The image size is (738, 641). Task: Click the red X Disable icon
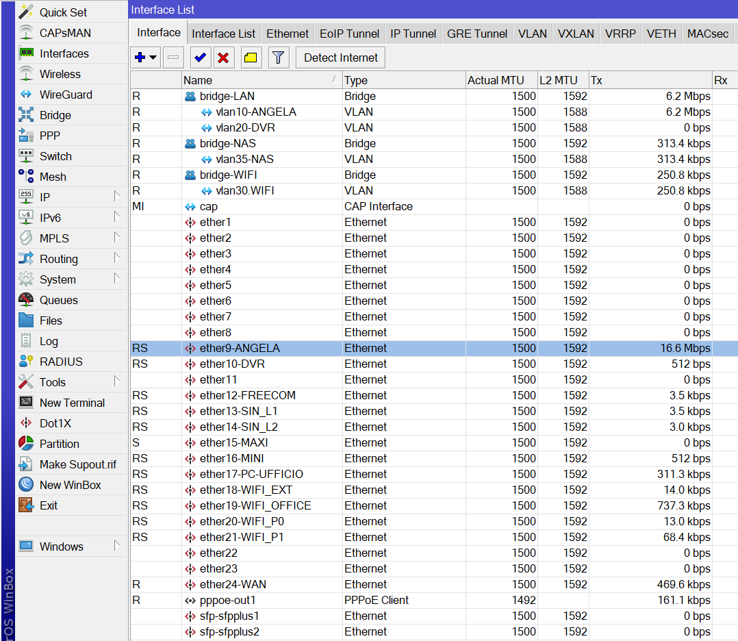[x=222, y=58]
